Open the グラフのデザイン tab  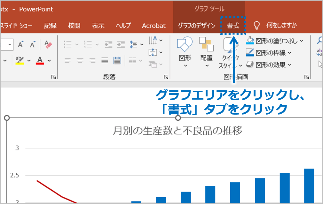click(197, 26)
